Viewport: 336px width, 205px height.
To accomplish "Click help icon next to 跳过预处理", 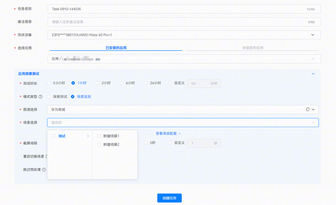I will tap(44, 170).
